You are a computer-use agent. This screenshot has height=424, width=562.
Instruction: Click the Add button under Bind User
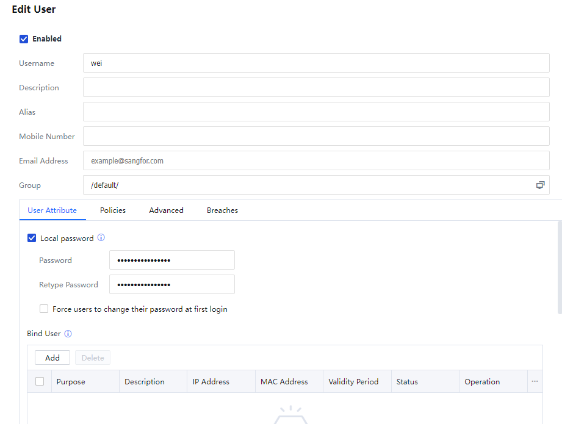click(x=52, y=358)
